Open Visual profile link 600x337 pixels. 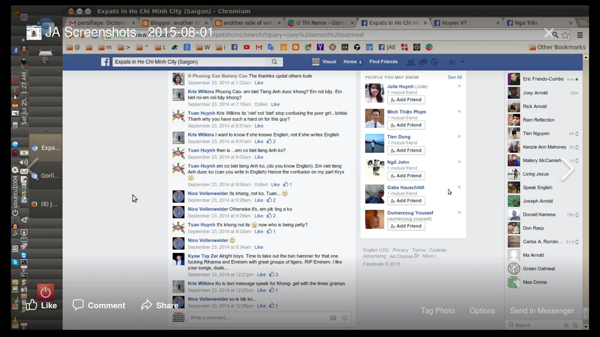[323, 62]
